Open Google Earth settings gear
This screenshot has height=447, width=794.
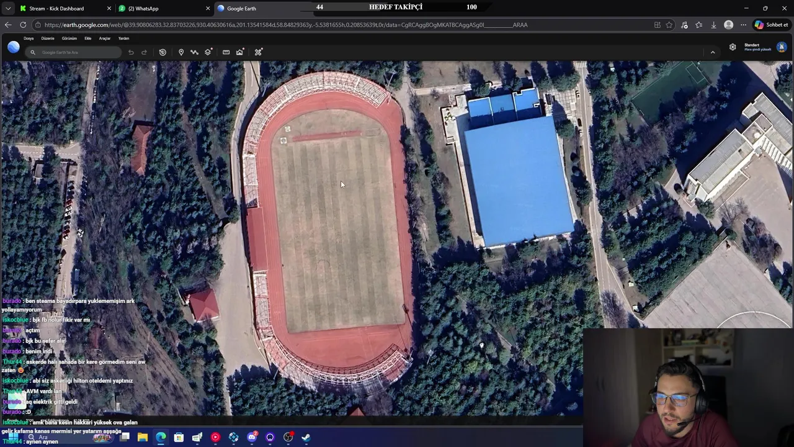point(733,47)
